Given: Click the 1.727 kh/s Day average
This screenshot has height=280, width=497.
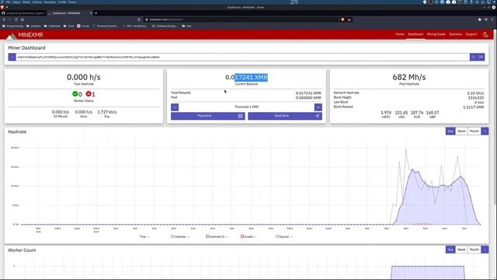Looking at the screenshot, I should click(x=107, y=112).
